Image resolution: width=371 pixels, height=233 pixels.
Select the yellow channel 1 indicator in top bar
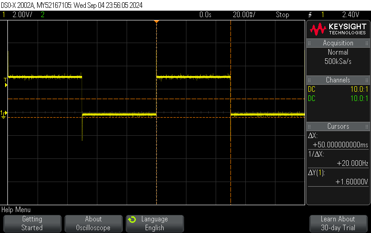(4, 15)
